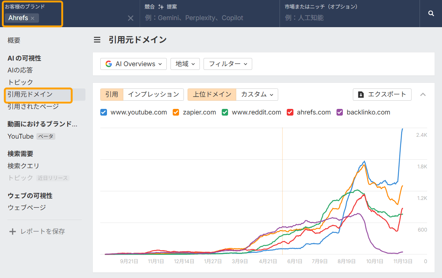Disable the zapier.com chart line checkbox

175,112
